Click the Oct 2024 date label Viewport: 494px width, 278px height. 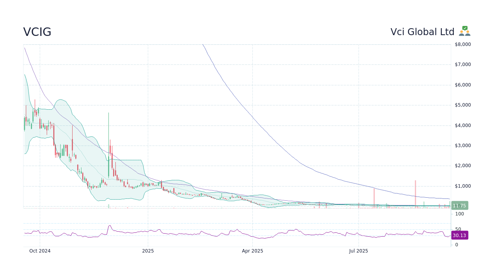[x=40, y=251]
